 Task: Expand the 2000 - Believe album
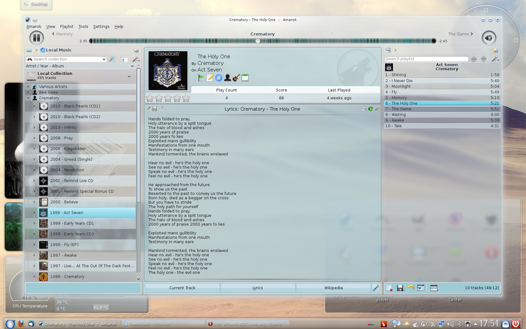tap(34, 202)
